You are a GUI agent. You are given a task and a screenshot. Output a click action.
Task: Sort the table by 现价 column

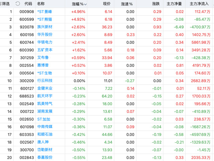pos(107,4)
